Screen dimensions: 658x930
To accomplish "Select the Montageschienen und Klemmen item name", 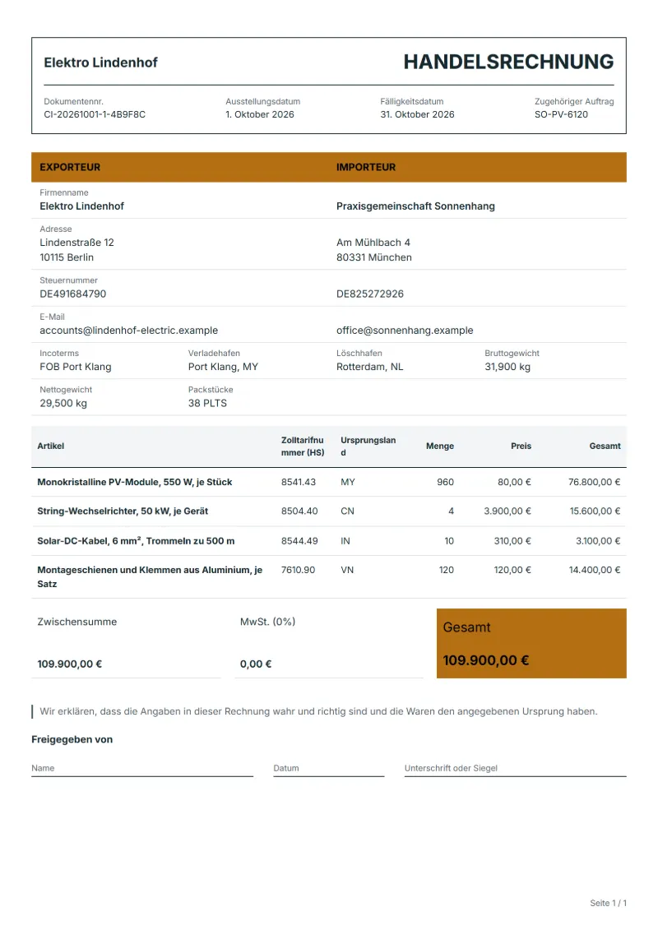I will [x=150, y=577].
